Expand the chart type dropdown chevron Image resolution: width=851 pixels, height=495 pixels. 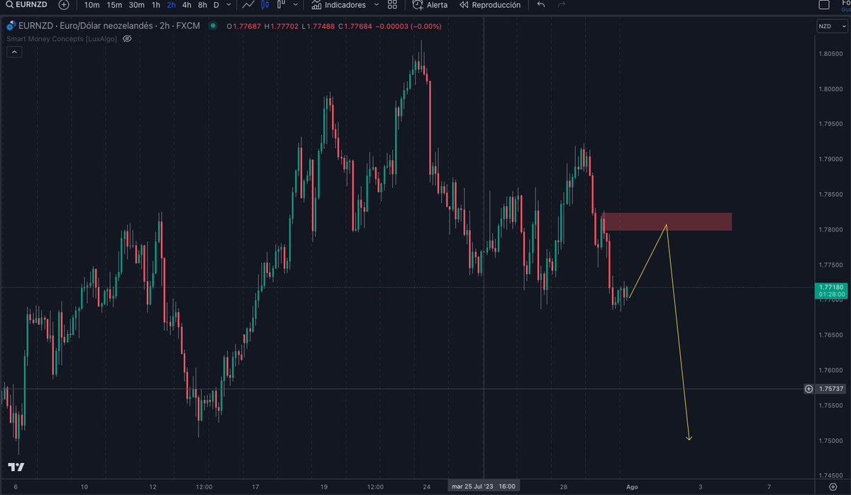pos(295,5)
